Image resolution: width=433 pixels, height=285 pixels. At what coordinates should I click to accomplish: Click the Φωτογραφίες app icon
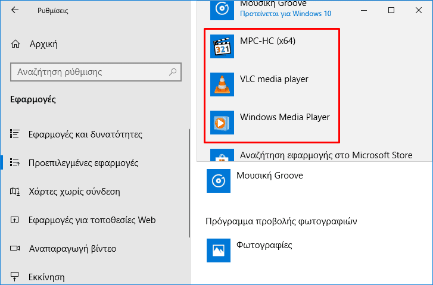coord(219,250)
